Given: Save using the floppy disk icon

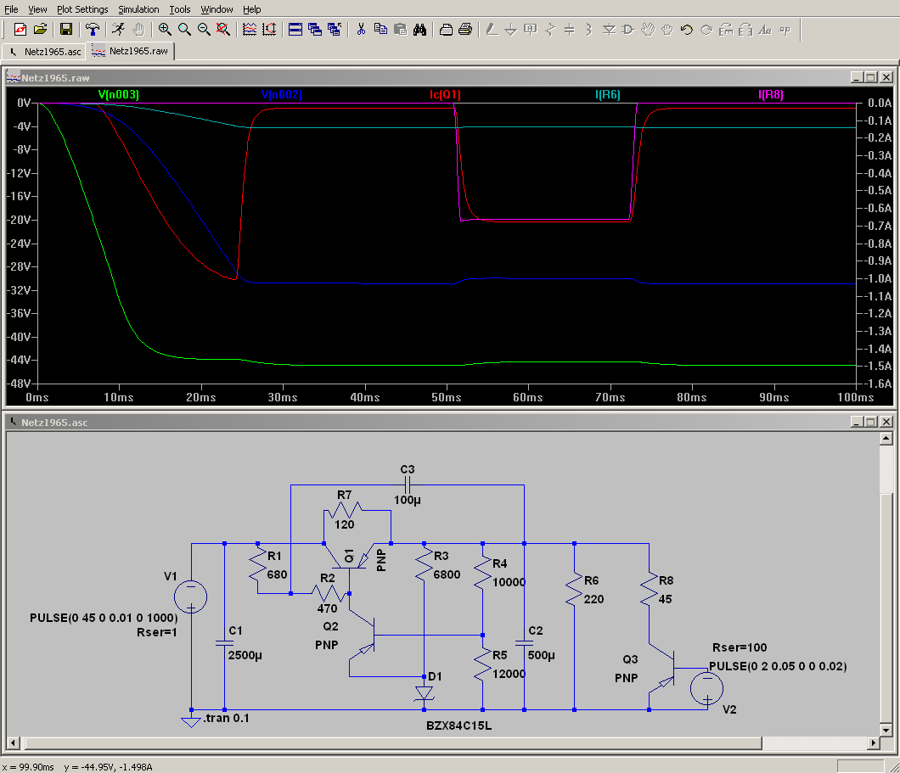Looking at the screenshot, I should pos(66,29).
